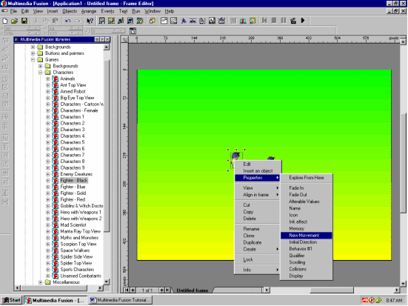Choose Duplicate in the context menu
The image size is (408, 306).
(x=258, y=242)
